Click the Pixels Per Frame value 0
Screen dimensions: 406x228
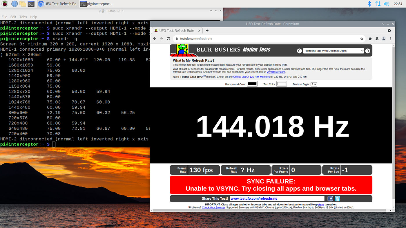[293, 170]
